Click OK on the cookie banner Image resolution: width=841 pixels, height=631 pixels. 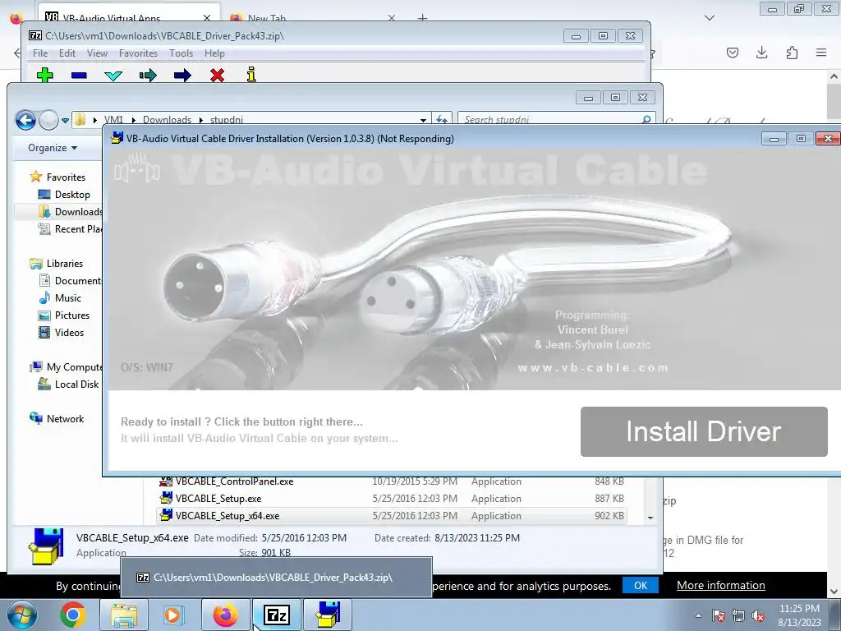tap(641, 585)
